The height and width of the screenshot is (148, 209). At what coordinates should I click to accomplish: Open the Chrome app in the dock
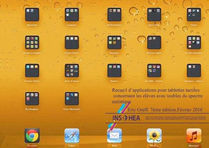32,135
